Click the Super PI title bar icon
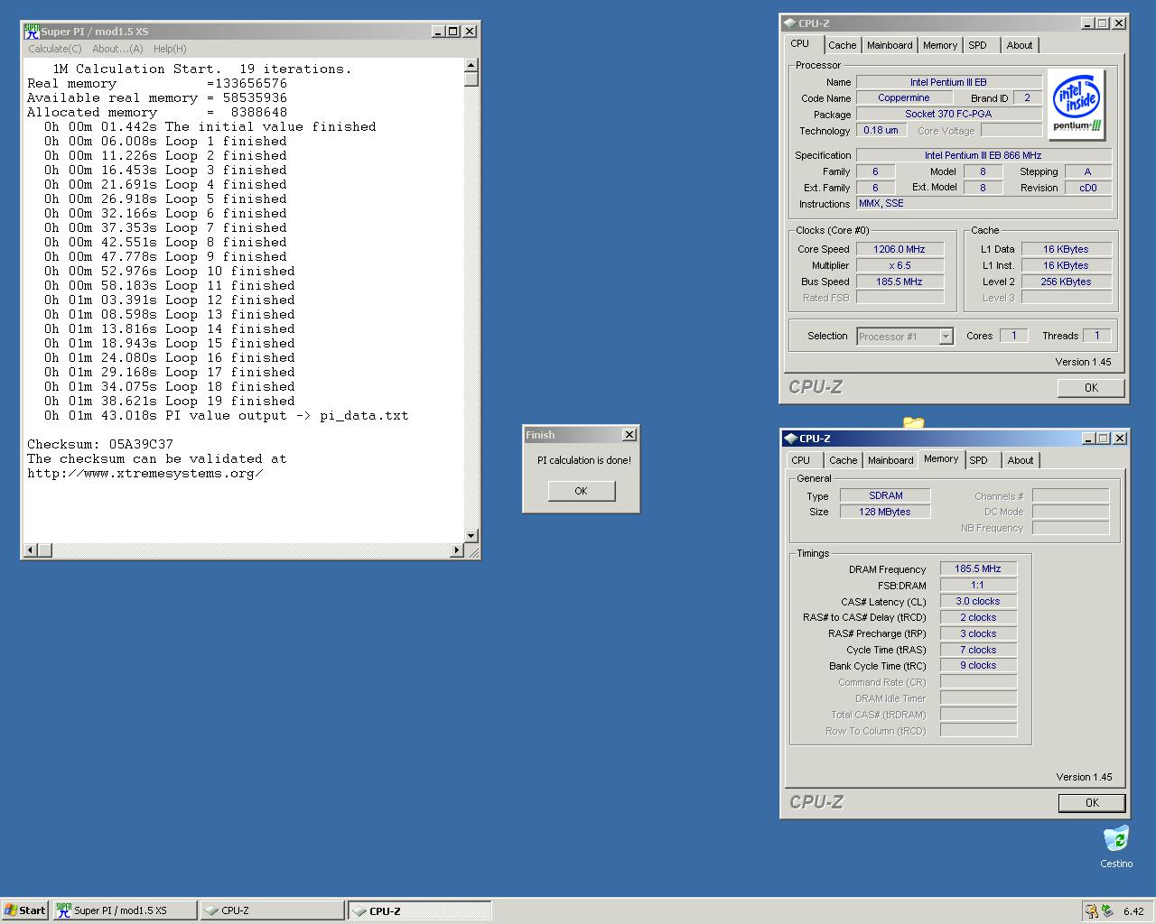This screenshot has width=1156, height=924. click(x=32, y=31)
